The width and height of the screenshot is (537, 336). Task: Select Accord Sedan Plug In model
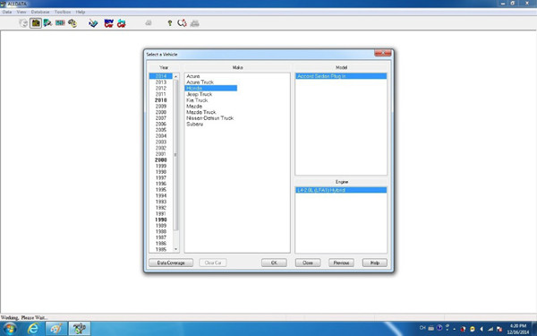coord(341,76)
